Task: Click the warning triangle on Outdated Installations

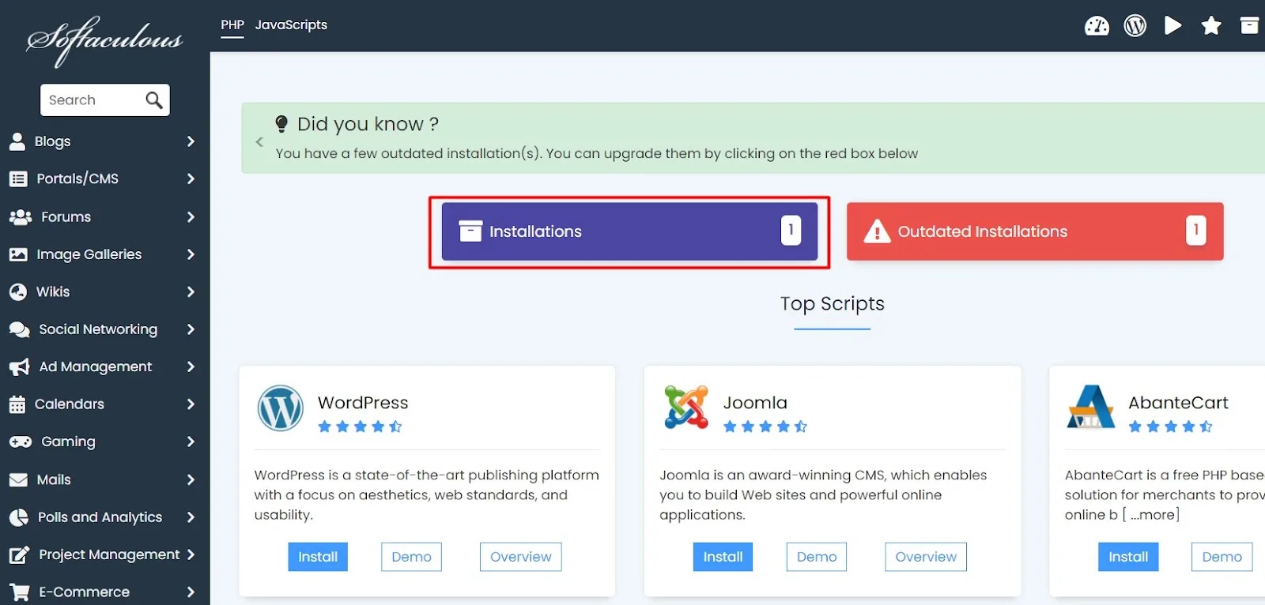Action: [x=877, y=231]
